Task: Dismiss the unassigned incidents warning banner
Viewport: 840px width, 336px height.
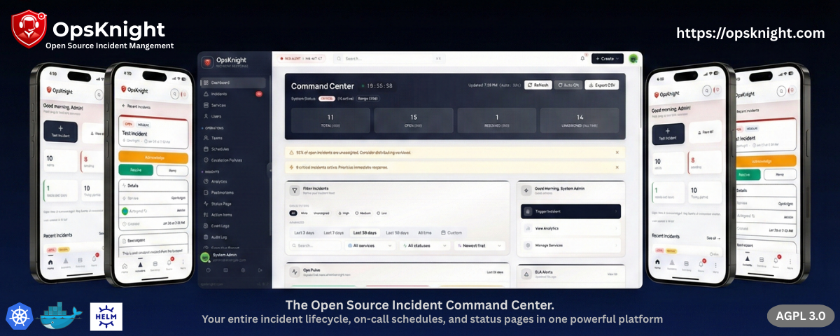Action: pyautogui.click(x=617, y=152)
